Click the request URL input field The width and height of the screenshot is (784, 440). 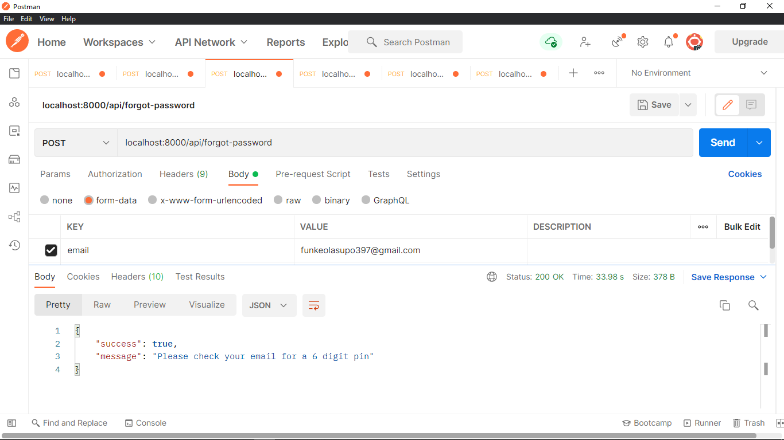(x=405, y=143)
